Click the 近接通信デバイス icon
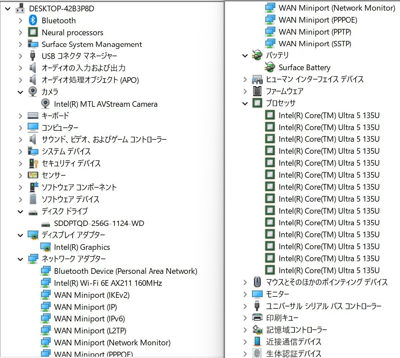 coord(257,342)
